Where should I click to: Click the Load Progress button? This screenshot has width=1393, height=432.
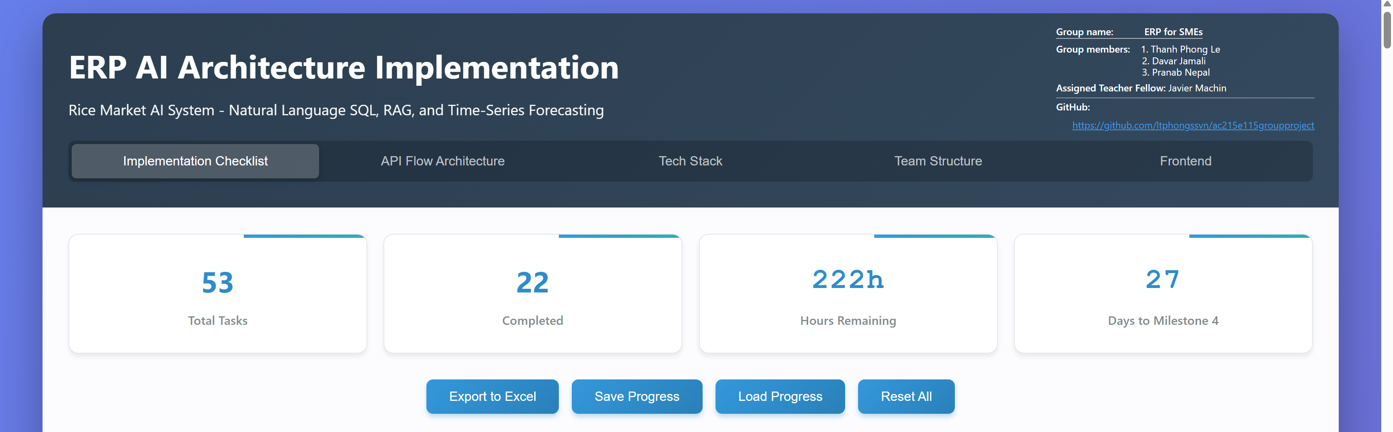780,396
